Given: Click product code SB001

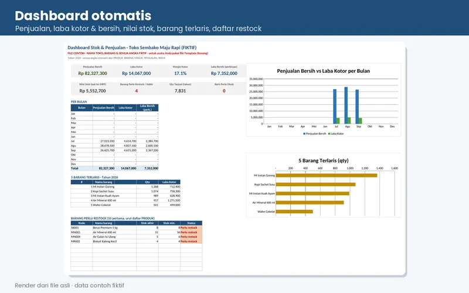Looking at the screenshot, I should [75, 228].
